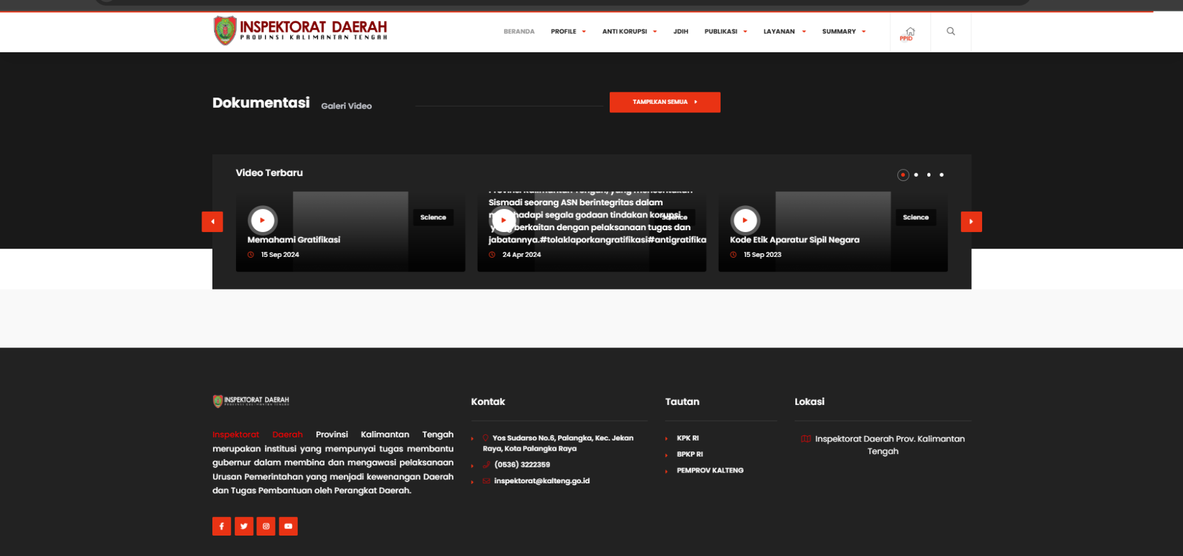Open the Instagram social icon
The width and height of the screenshot is (1183, 556).
pos(266,526)
